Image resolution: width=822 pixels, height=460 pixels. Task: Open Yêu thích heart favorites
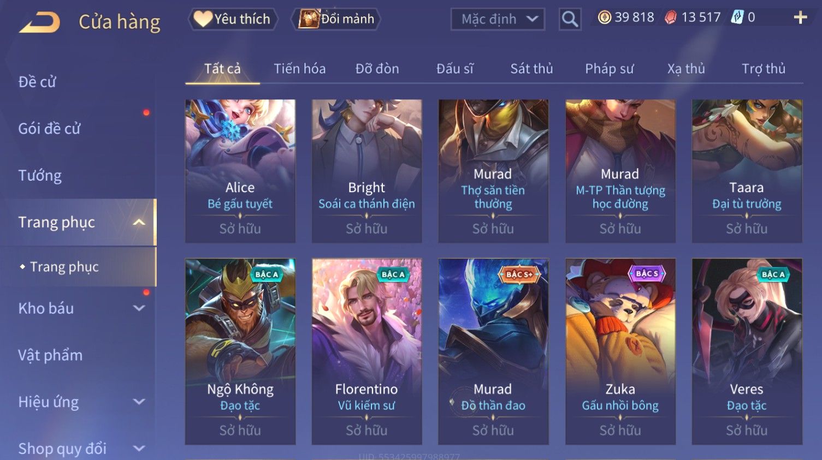click(x=233, y=19)
